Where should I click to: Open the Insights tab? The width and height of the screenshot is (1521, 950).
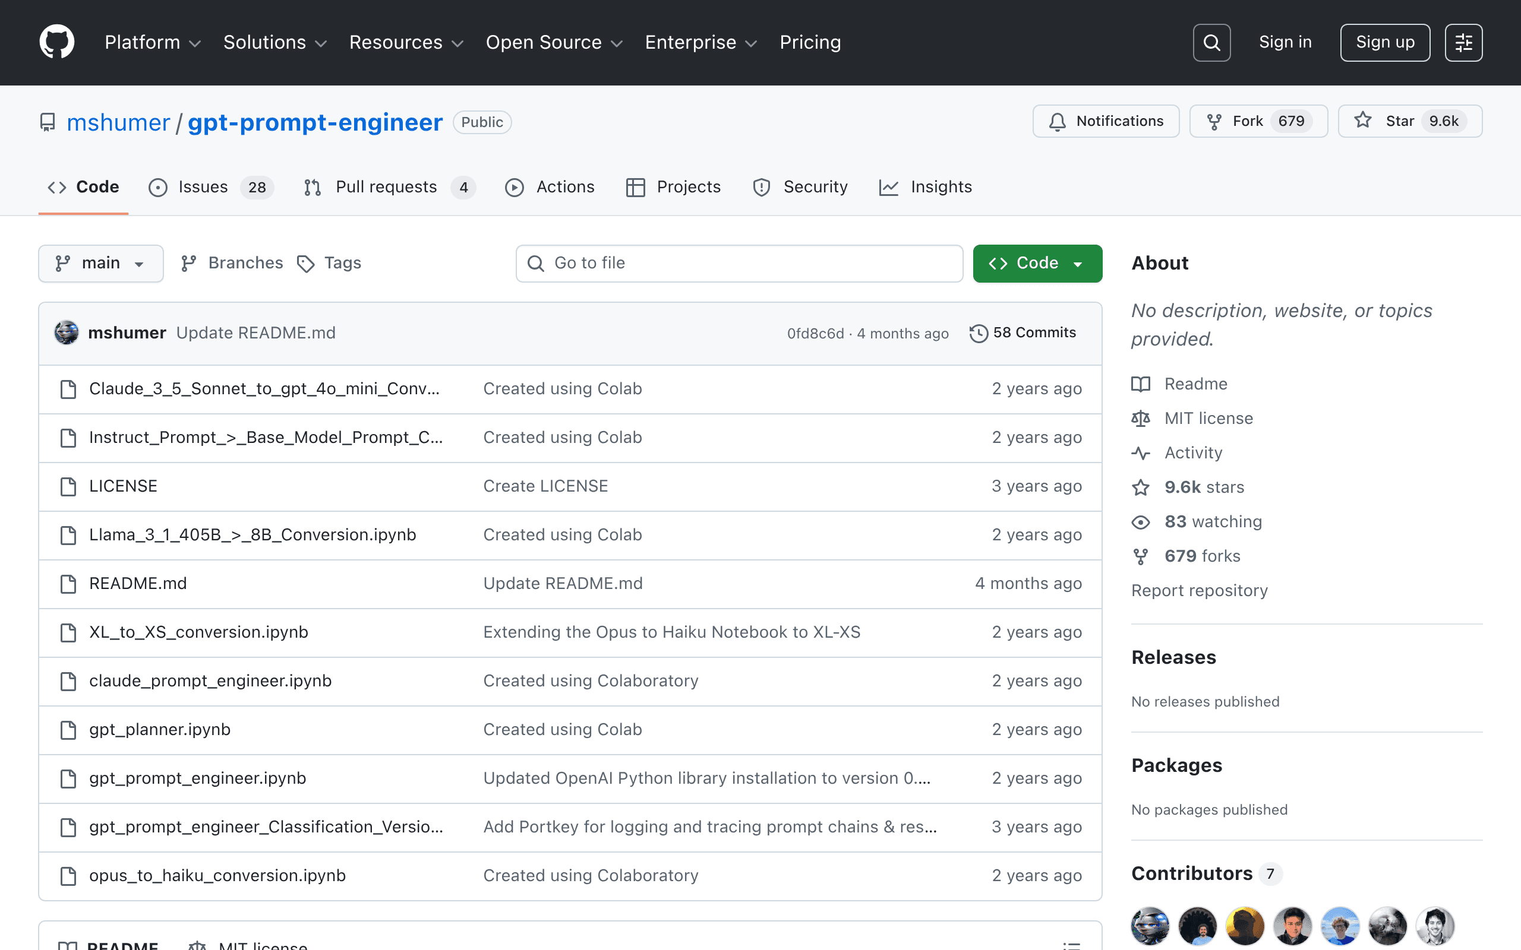click(926, 187)
